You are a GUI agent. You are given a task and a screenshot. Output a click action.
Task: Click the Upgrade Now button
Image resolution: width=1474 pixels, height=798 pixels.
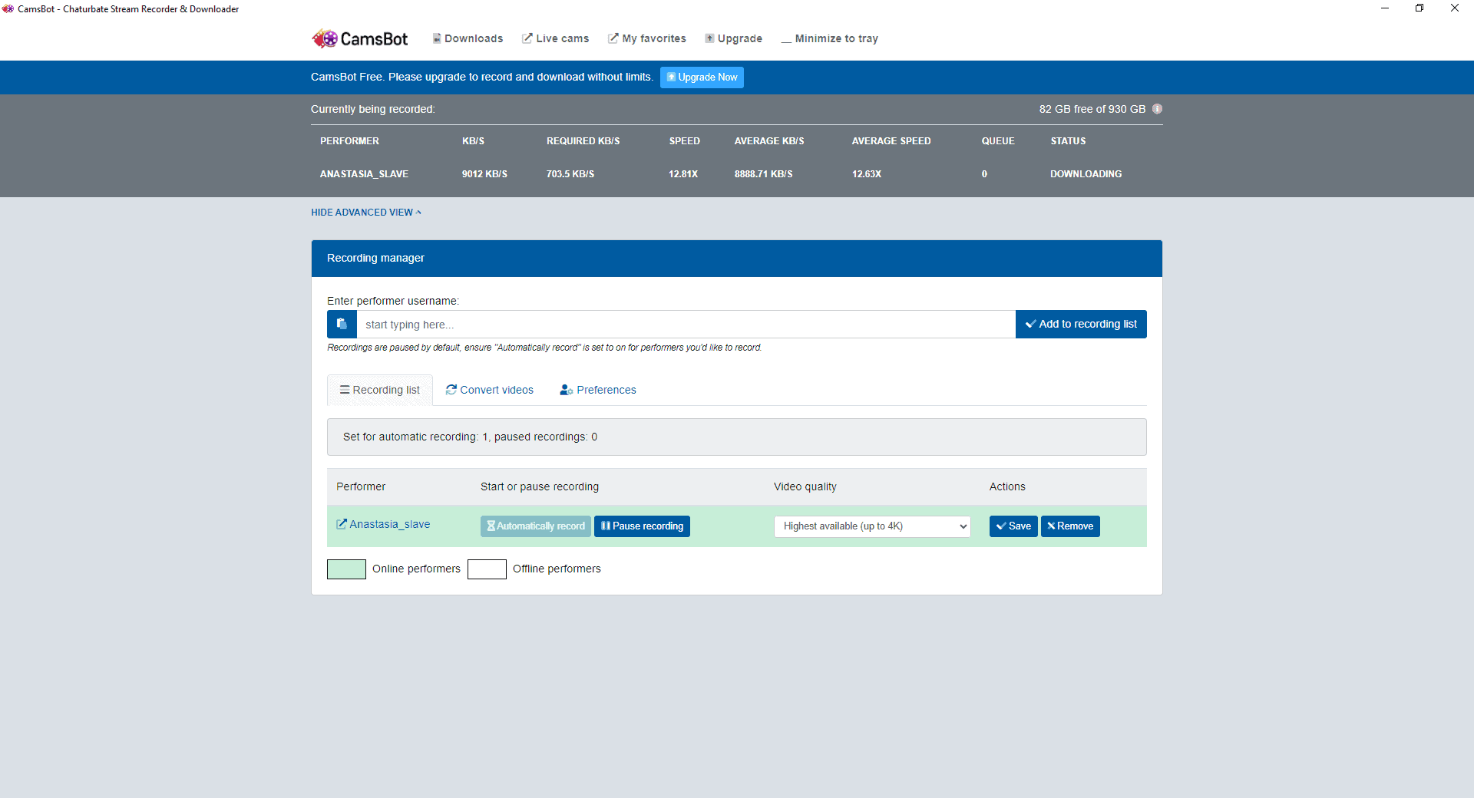click(x=702, y=77)
